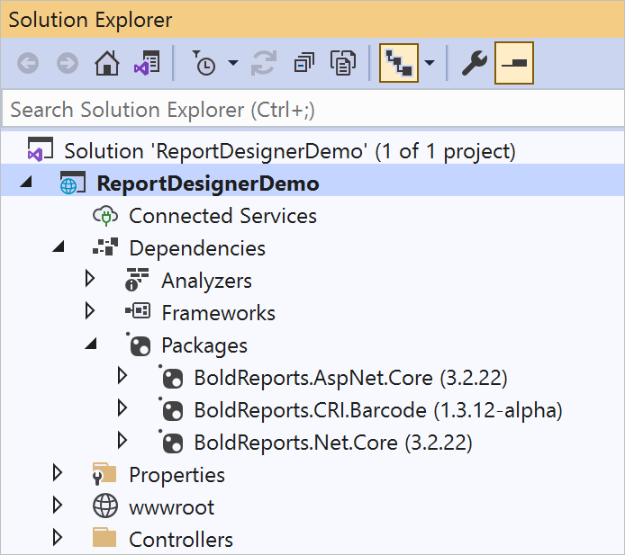
Task: Select the Controllers label
Action: click(x=181, y=540)
